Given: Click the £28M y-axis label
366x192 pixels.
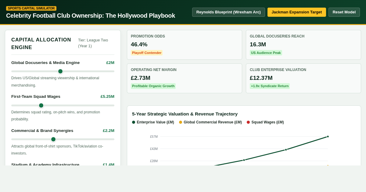Looking at the screenshot, I should pyautogui.click(x=154, y=161).
